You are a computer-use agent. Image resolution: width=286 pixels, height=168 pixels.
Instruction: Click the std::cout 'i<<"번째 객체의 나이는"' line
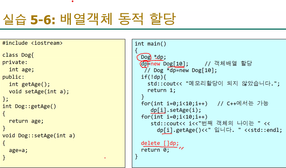click(210, 123)
